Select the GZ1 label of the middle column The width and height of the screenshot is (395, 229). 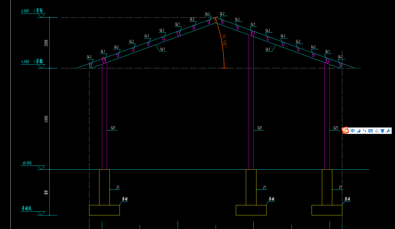pos(260,128)
